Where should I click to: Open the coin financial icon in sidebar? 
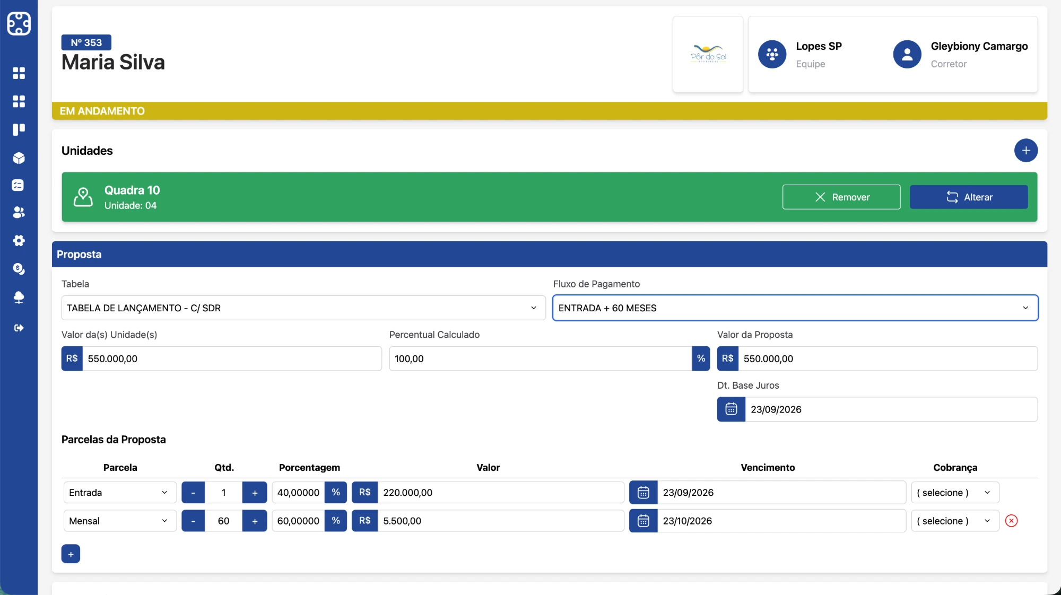[x=19, y=269]
